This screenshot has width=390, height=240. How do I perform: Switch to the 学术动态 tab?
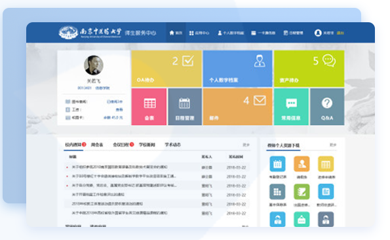pos(172,145)
